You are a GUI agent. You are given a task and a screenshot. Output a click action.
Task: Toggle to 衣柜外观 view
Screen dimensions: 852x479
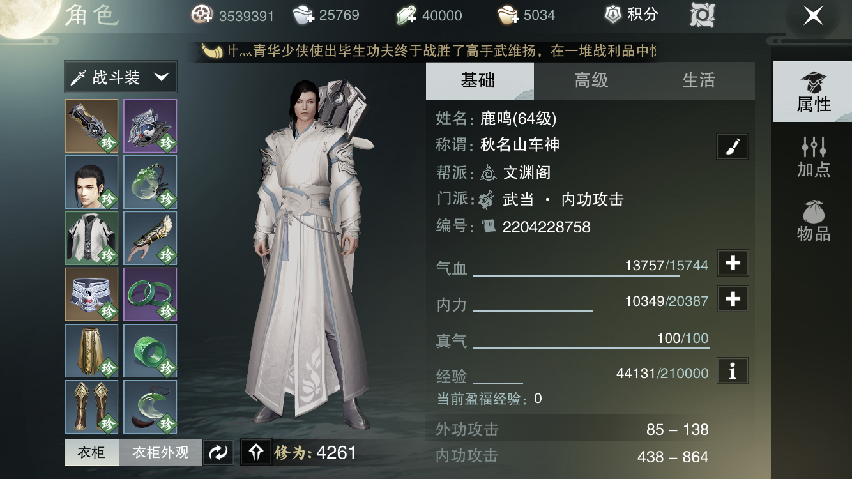pyautogui.click(x=161, y=452)
